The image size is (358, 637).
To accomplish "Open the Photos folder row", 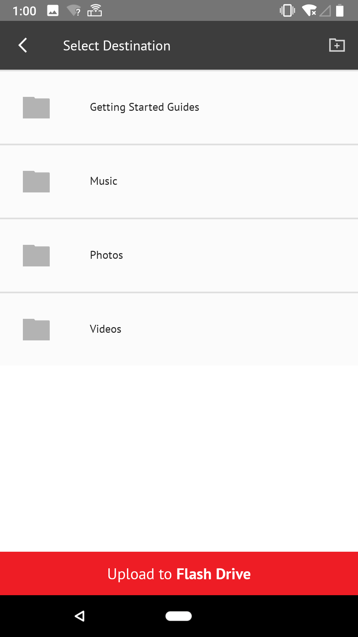I will pyautogui.click(x=179, y=255).
